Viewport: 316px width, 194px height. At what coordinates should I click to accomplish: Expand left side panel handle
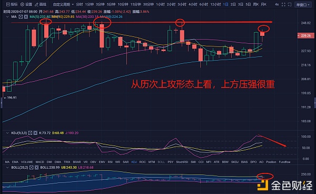pyautogui.click(x=1, y=103)
